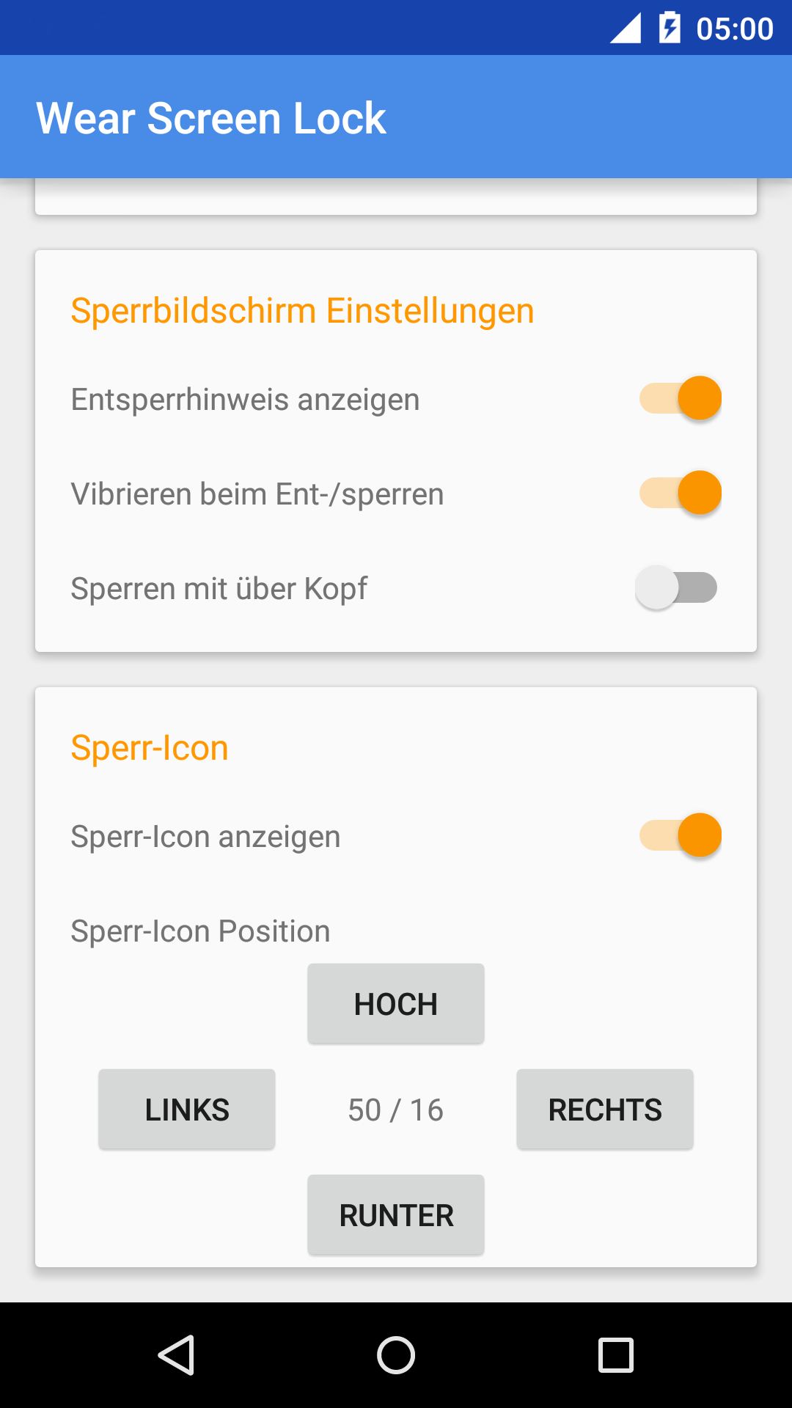The image size is (792, 1408).
Task: Tap the Wear Screen Lock title
Action: [x=211, y=118]
